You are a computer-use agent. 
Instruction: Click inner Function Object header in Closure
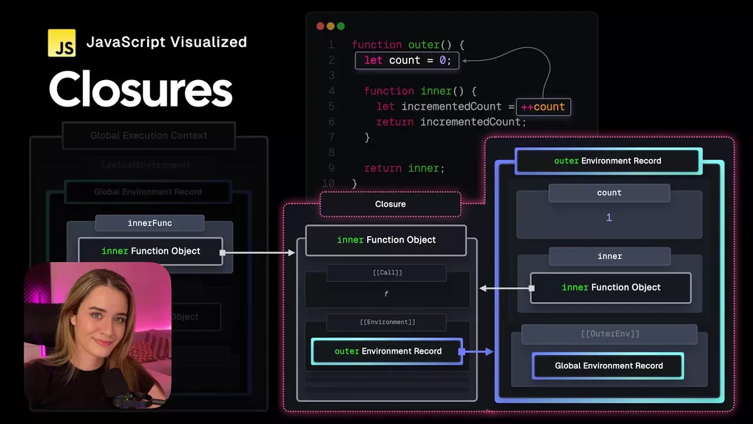386,240
